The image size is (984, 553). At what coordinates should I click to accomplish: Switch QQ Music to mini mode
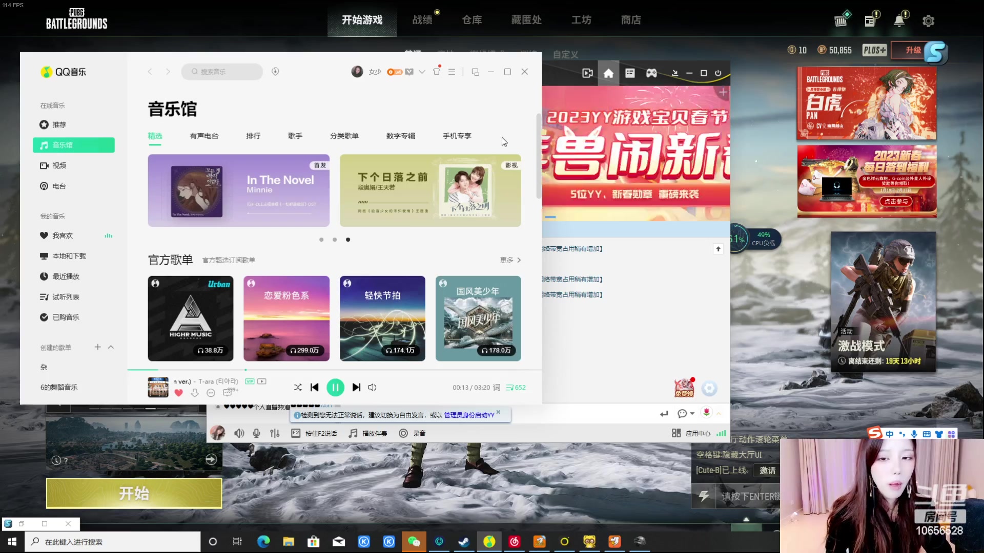pos(475,72)
